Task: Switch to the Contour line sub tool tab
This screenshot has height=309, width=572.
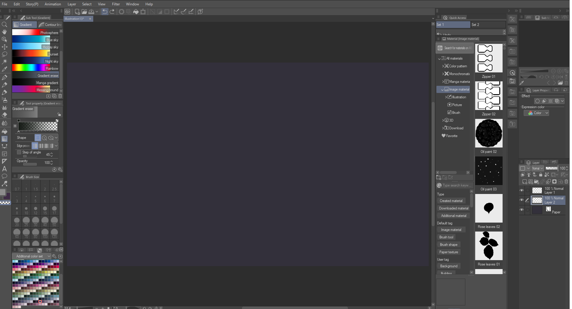Action: pyautogui.click(x=50, y=25)
